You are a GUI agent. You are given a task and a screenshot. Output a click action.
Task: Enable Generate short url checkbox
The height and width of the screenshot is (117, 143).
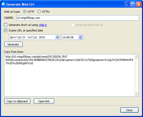click(x=6, y=25)
